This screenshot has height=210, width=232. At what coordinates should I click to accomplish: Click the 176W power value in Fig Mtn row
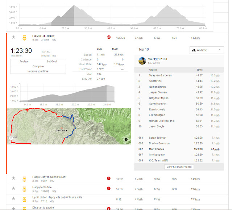[x=157, y=38]
